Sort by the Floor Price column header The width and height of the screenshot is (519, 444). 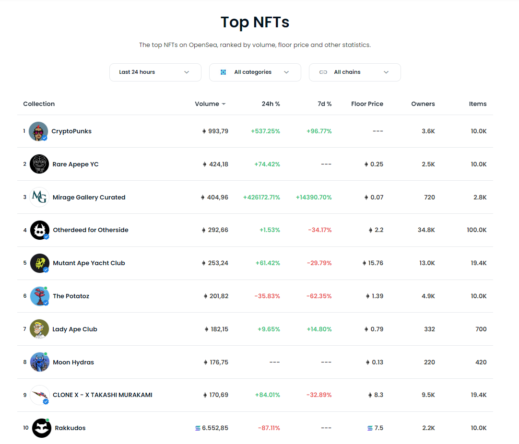point(367,104)
